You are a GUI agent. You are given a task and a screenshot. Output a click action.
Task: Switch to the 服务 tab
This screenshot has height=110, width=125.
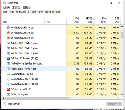58,12
